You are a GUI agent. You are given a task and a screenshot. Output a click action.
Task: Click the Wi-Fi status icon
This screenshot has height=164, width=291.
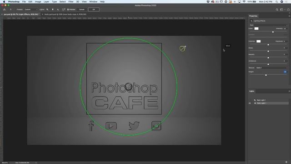tap(244, 2)
